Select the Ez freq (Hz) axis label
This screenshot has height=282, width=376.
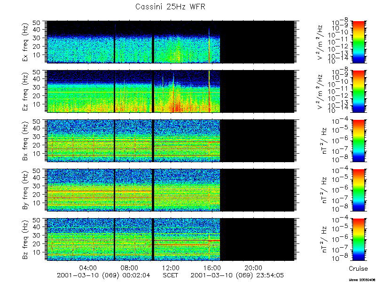(25, 91)
